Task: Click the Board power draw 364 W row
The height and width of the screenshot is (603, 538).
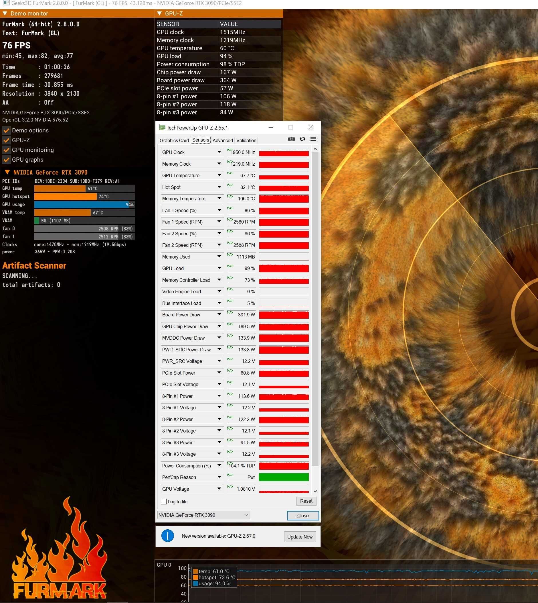Action: coord(219,80)
